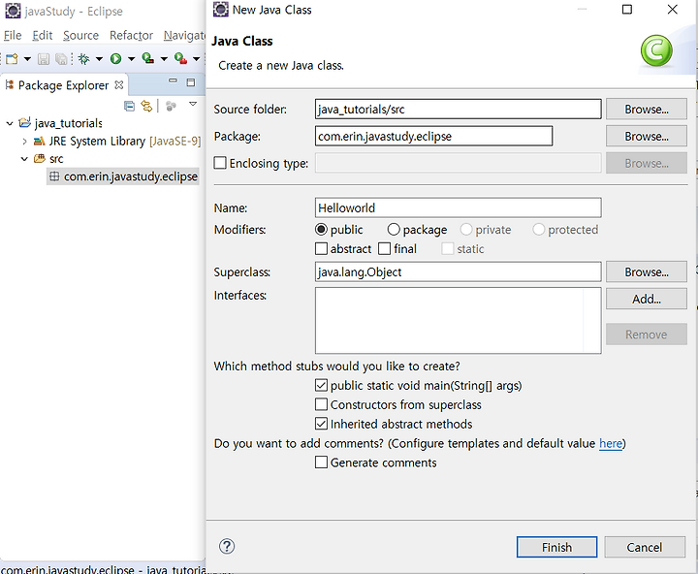This screenshot has width=698, height=574.
Task: Open the Coverage dropdown arrow
Action: pos(164,59)
